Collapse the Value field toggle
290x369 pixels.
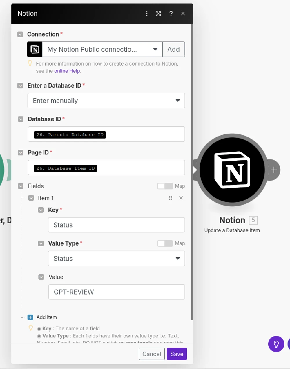pos(41,277)
